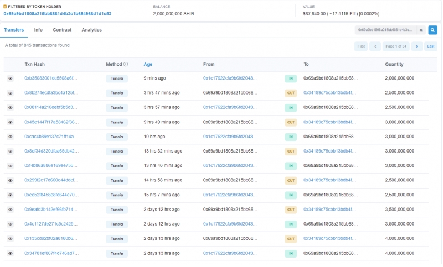This screenshot has width=443, height=267.
Task: Click the IN badge in 9 mins ago row
Action: 291,78
